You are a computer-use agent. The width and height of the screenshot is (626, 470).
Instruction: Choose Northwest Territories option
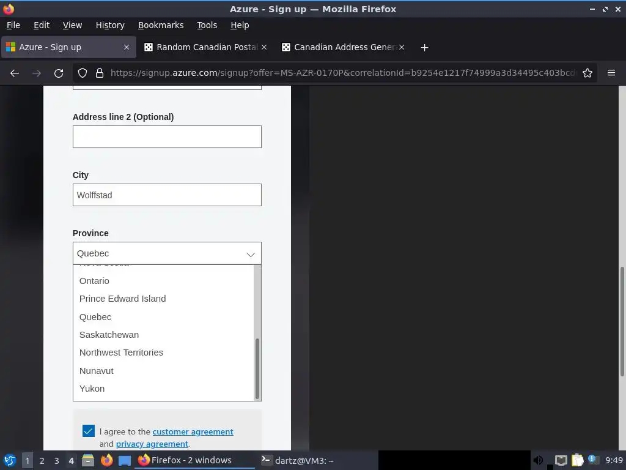click(163, 353)
